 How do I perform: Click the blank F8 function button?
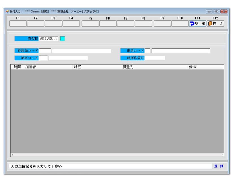tap(143, 23)
